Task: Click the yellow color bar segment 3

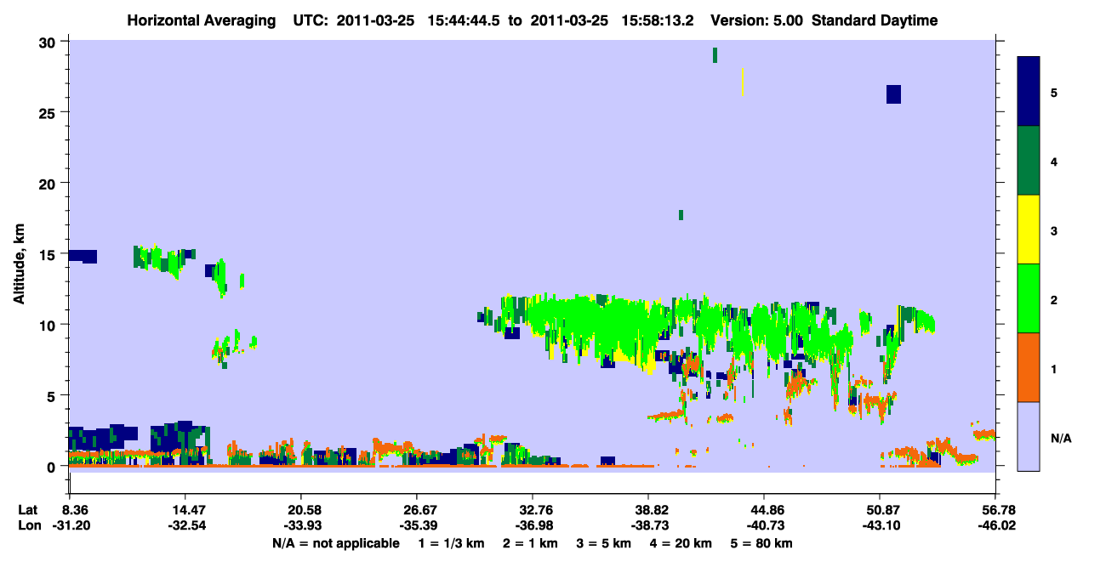Action: point(1029,230)
